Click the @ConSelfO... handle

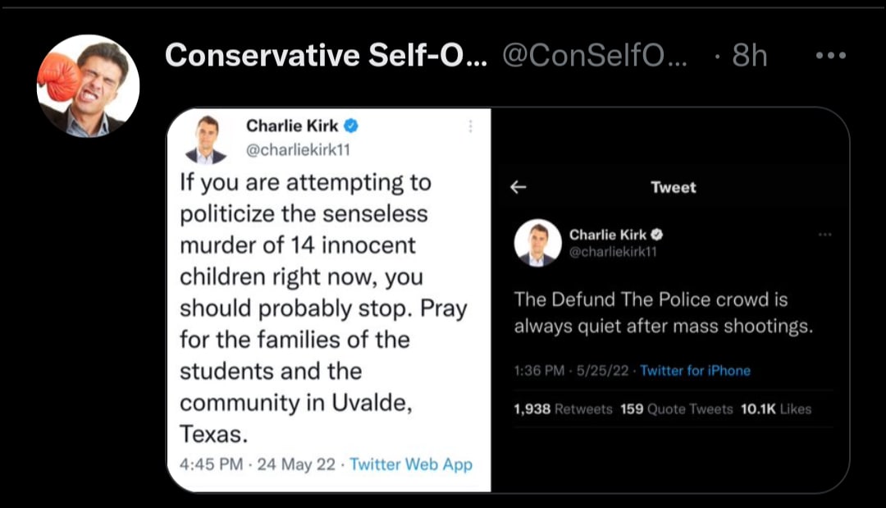pos(596,56)
